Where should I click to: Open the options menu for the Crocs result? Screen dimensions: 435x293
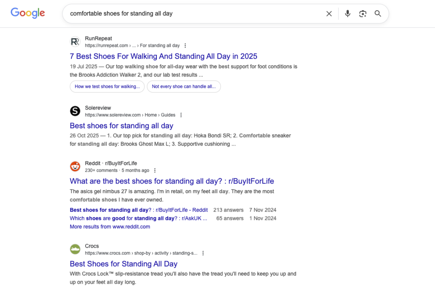click(203, 253)
